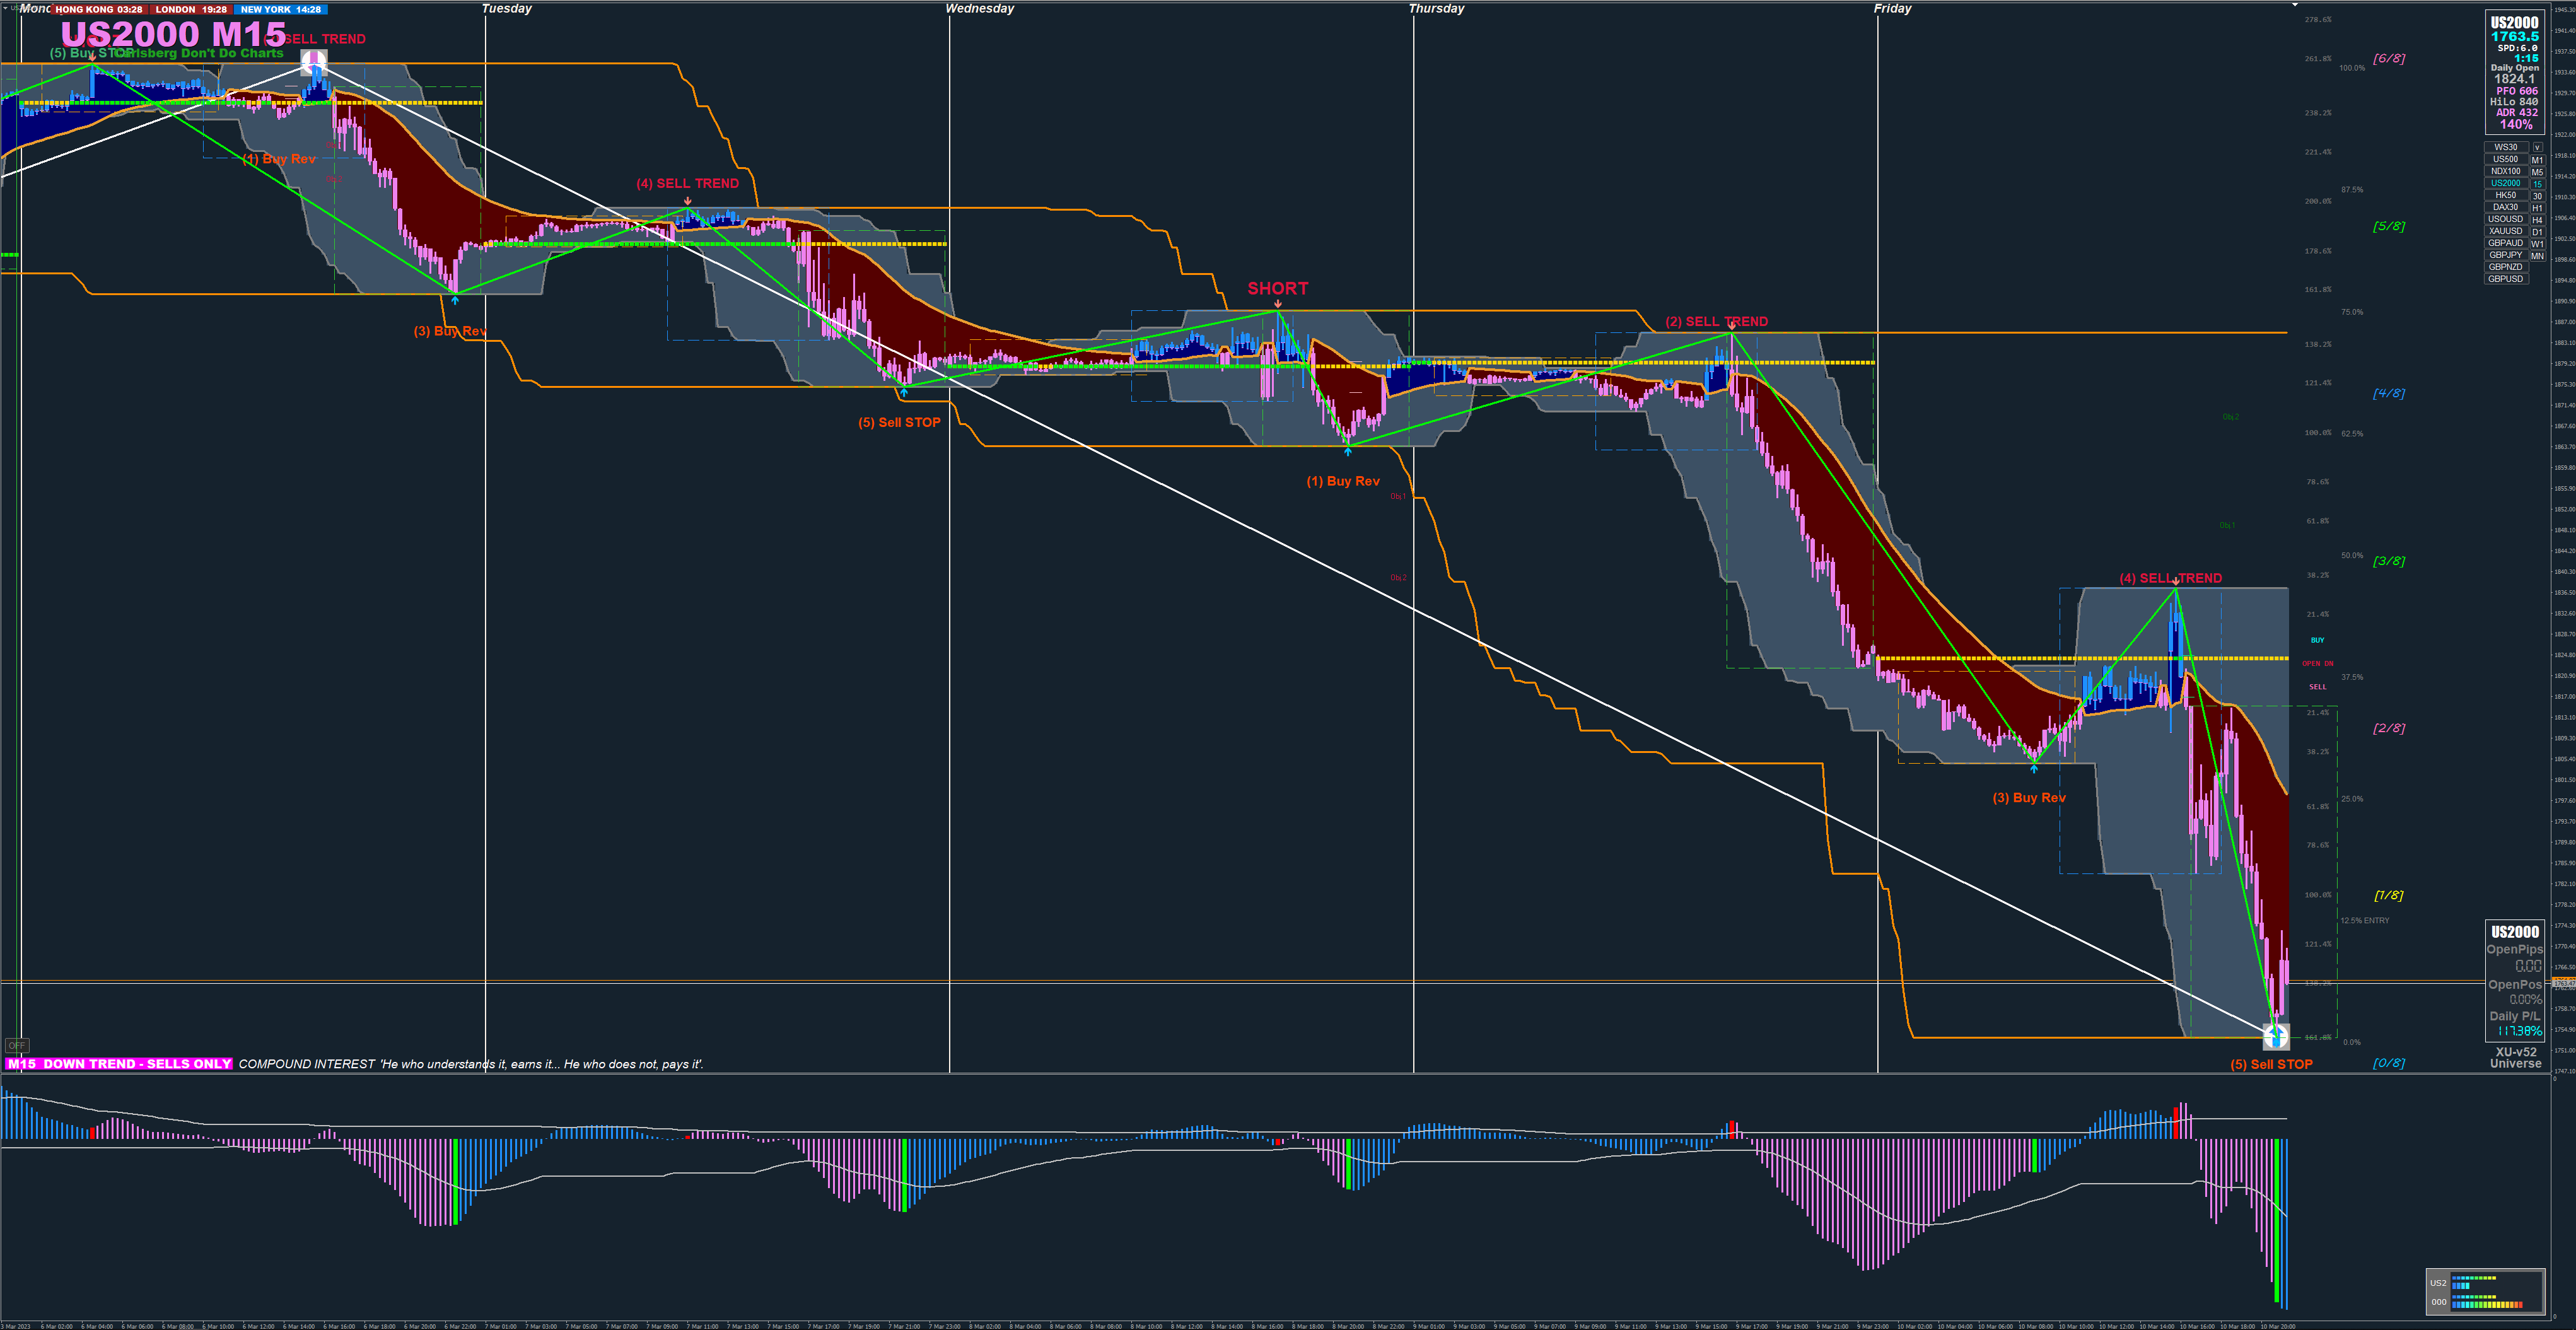Screen dimensions: 2576x1330
Task: Collapse symbol panel with v arrow
Action: tap(2537, 147)
